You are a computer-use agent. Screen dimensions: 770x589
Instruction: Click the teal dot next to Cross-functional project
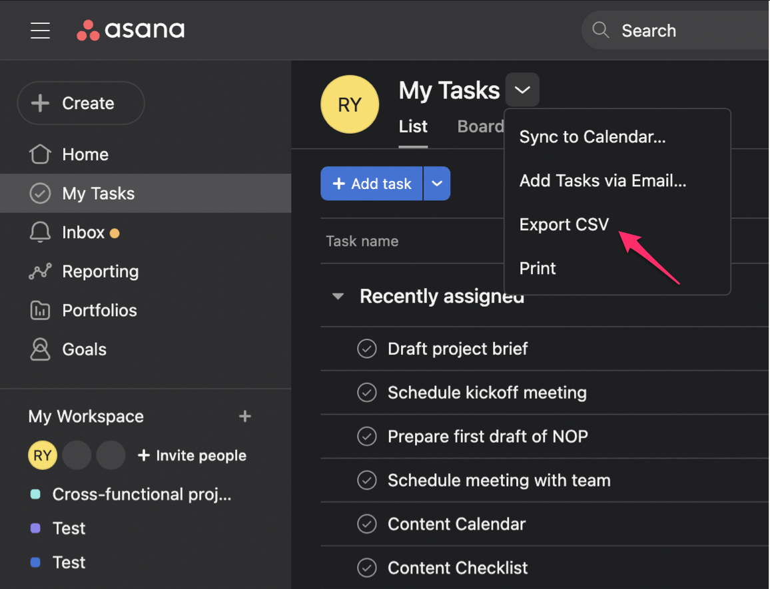pos(35,494)
